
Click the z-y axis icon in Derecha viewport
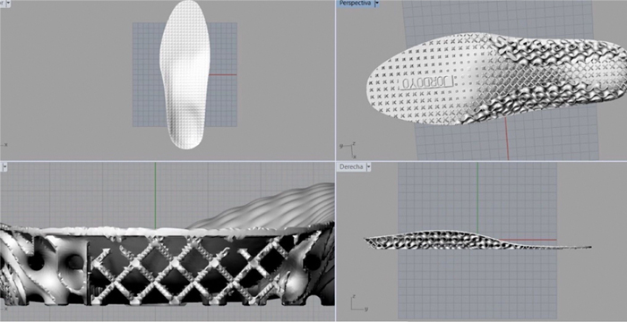(358, 303)
